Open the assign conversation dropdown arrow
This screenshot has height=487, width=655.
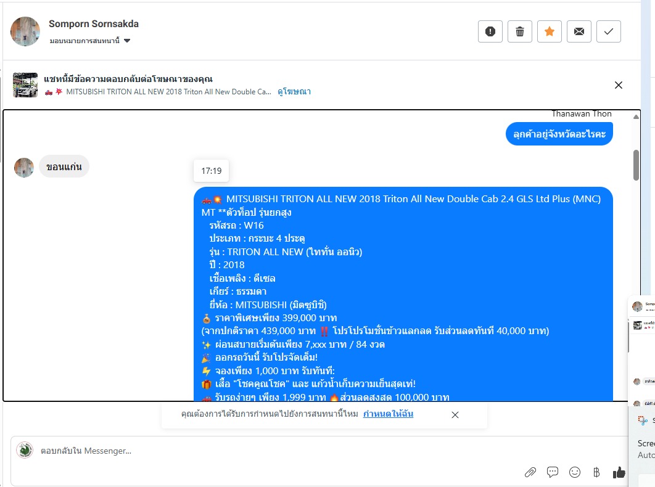click(127, 41)
